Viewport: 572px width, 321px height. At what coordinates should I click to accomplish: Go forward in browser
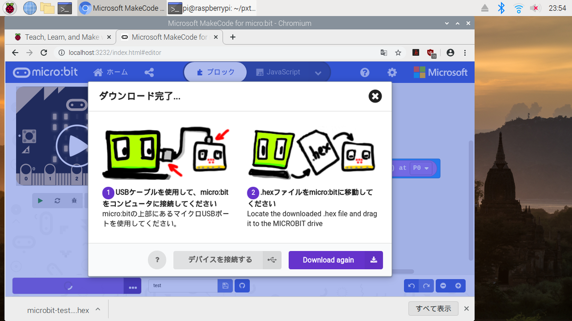click(30, 53)
